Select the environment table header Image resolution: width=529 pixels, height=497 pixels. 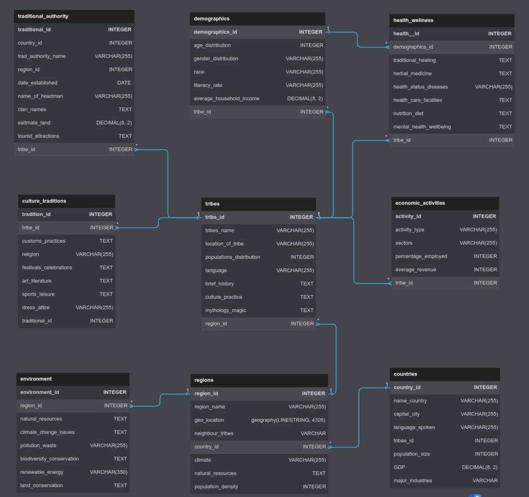coord(73,379)
